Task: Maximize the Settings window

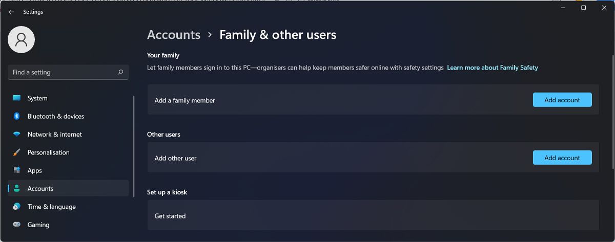Action: coord(583,8)
